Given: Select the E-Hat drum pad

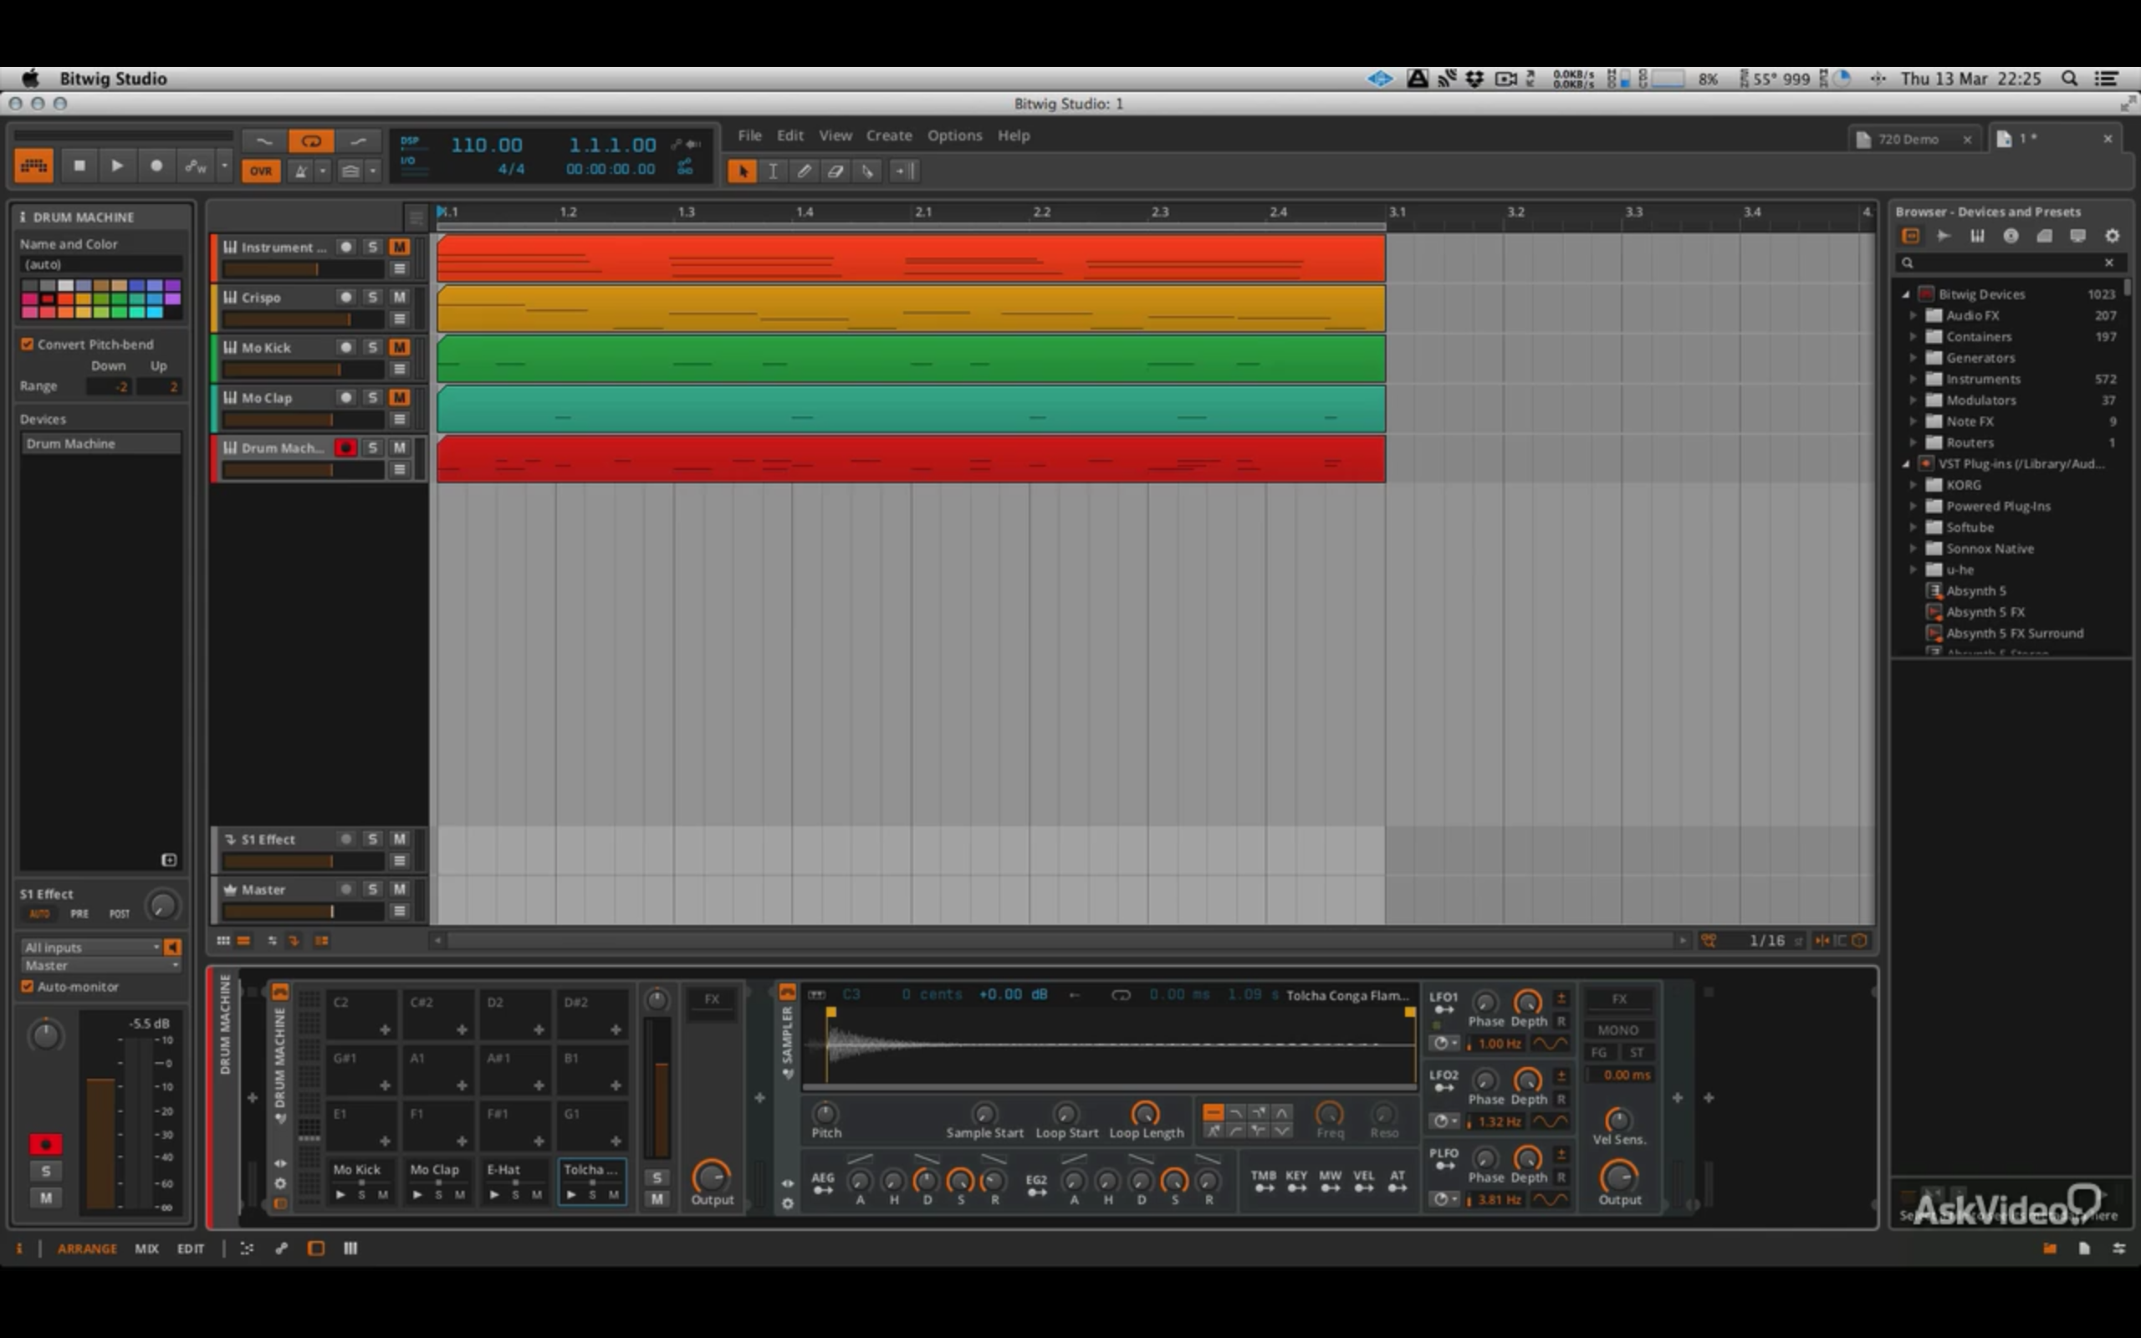Looking at the screenshot, I should tap(515, 1182).
